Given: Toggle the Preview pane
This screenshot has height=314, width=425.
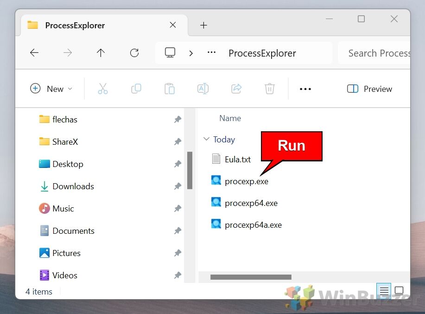Looking at the screenshot, I should [369, 89].
